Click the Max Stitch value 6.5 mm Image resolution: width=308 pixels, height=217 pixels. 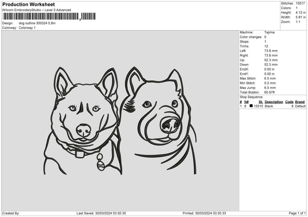pyautogui.click(x=270, y=78)
